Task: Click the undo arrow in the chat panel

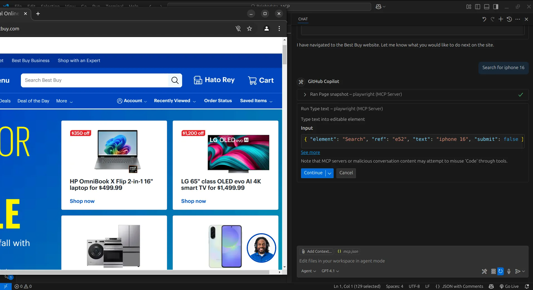Action: (484, 19)
